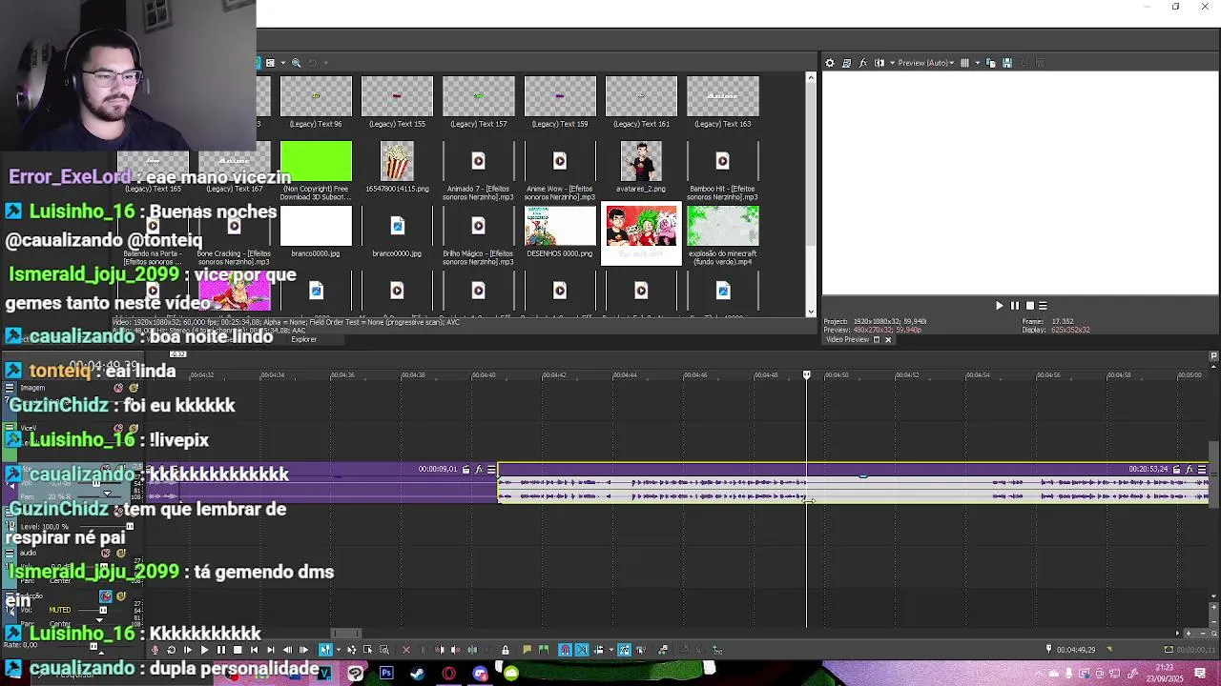Image resolution: width=1221 pixels, height=686 pixels.
Task: Open the Overlays grid dropdown in preview
Action: click(978, 63)
